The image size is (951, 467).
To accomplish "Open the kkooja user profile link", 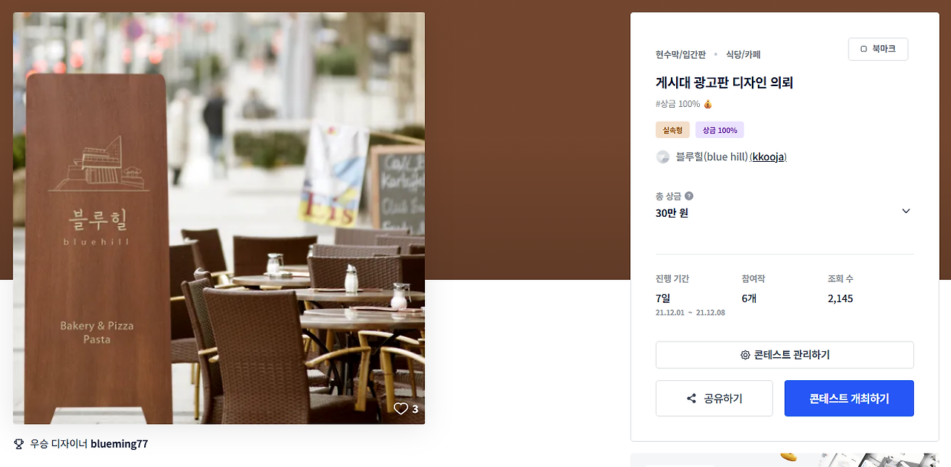I will click(x=769, y=157).
